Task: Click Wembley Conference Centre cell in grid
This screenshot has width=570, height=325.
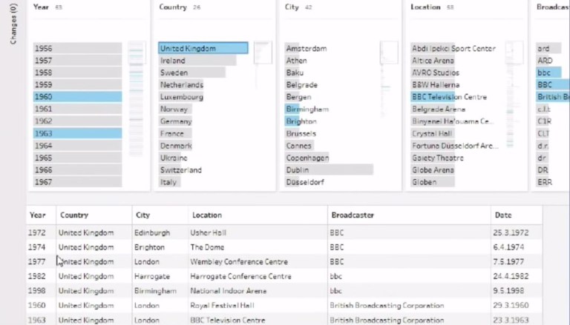Action: pyautogui.click(x=258, y=261)
